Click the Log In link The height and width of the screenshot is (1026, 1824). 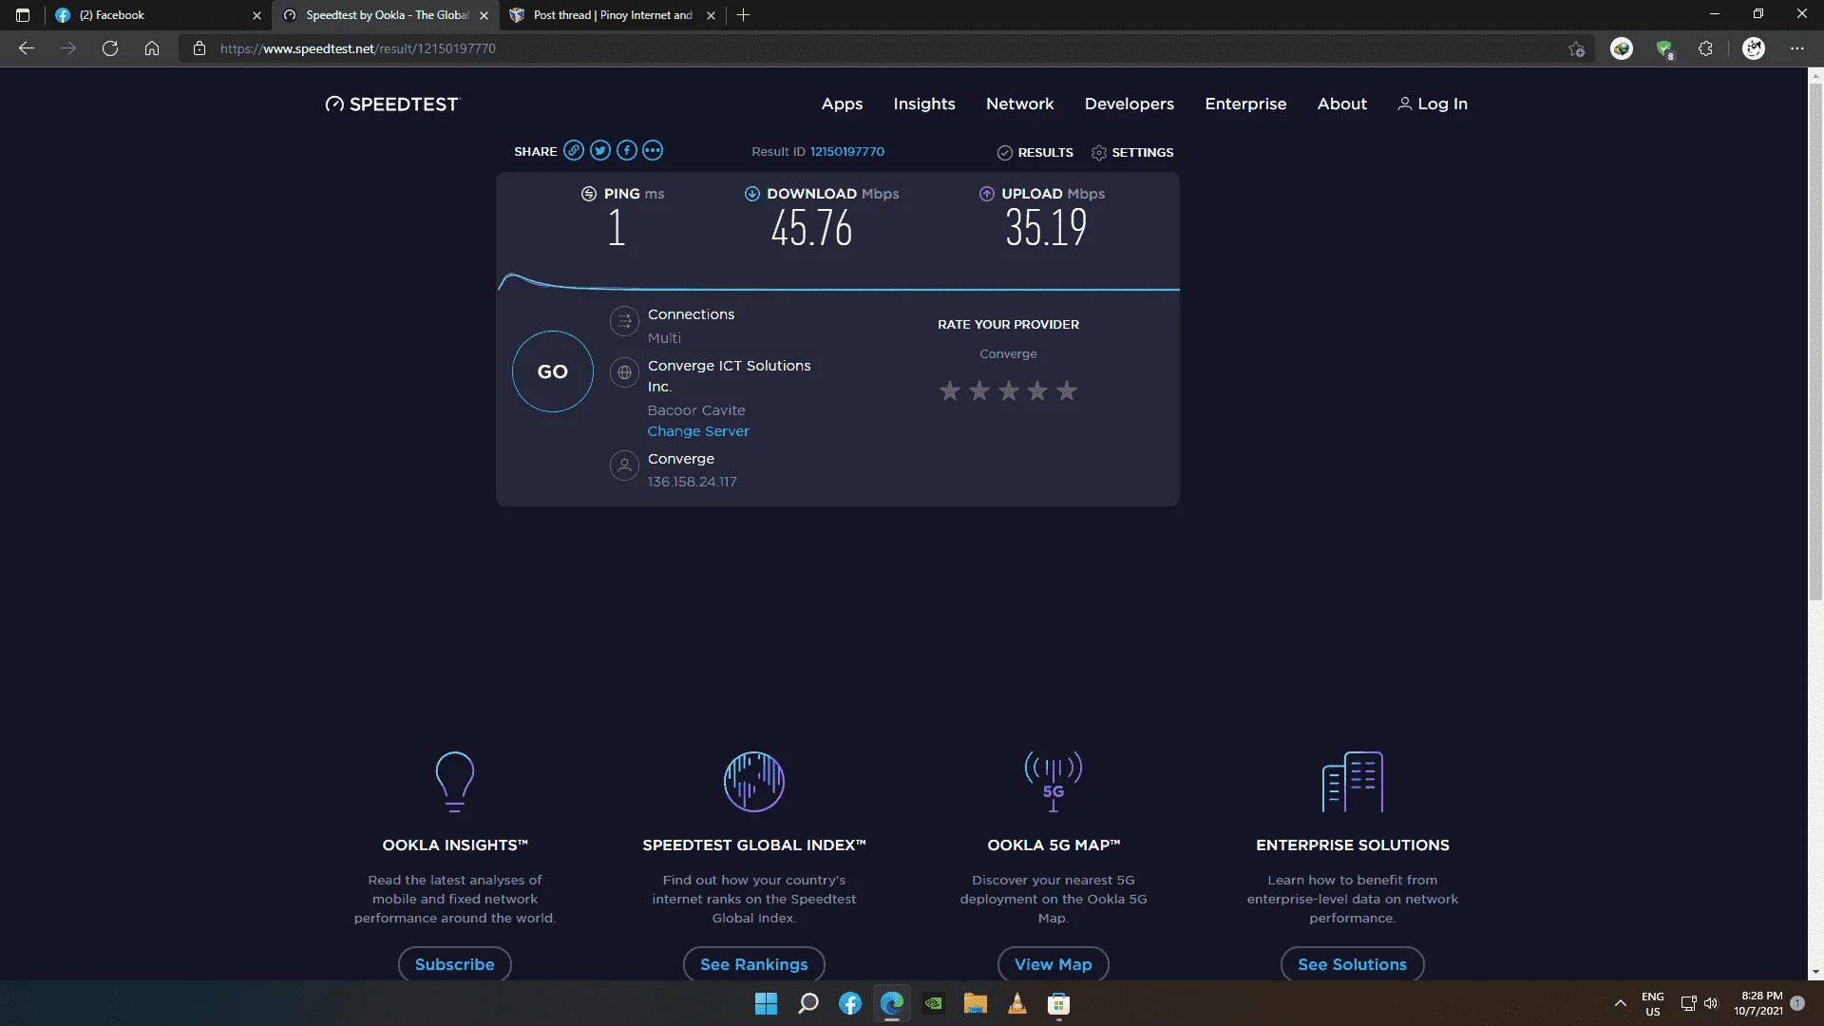click(1432, 104)
